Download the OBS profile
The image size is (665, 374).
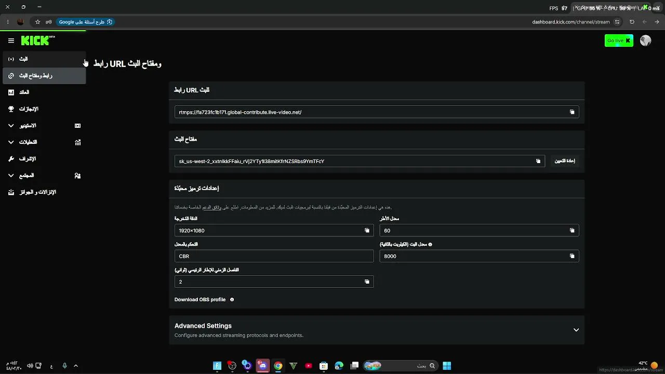click(x=200, y=300)
